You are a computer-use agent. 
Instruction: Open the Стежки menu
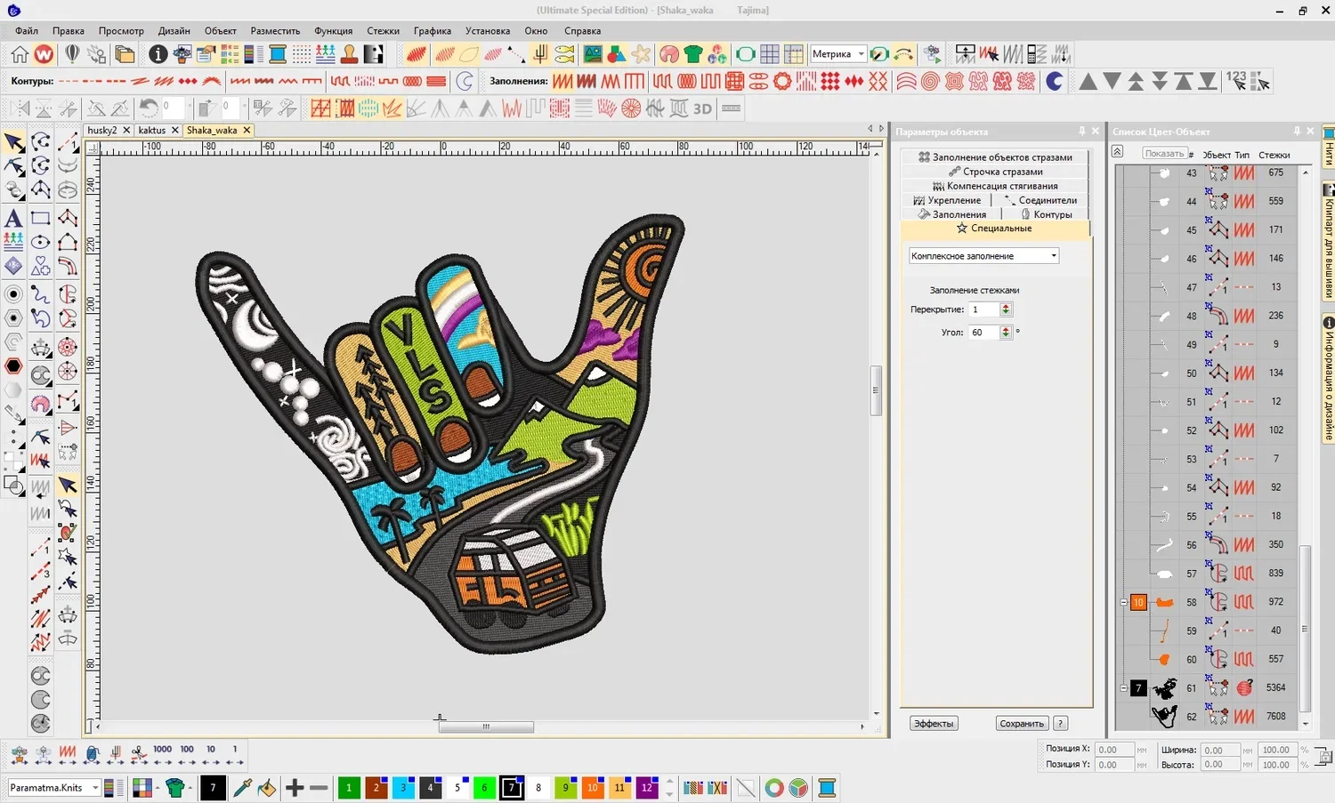pyautogui.click(x=383, y=30)
